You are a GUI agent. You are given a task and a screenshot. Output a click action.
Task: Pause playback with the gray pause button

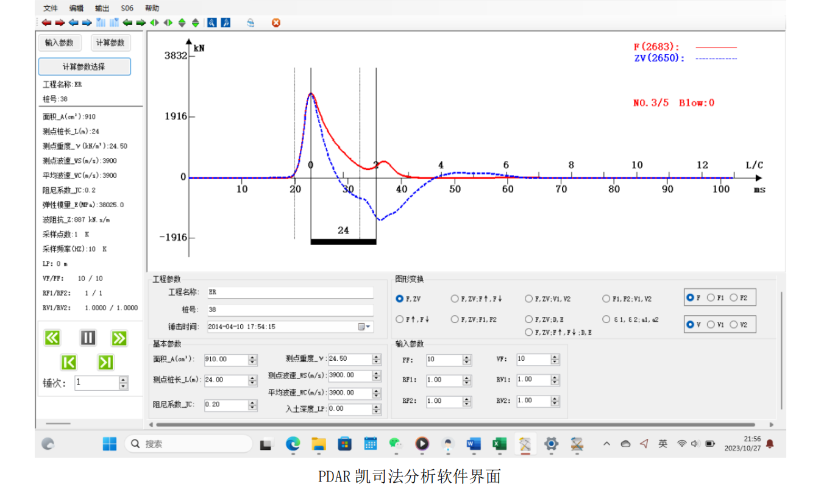(88, 338)
